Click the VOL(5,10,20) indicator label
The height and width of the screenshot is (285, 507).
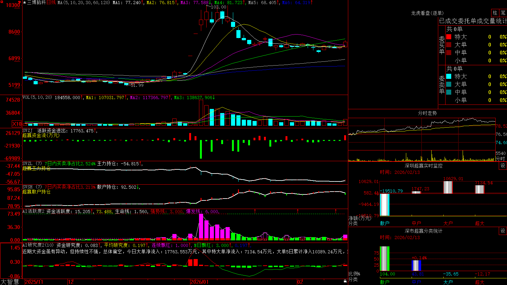point(37,98)
